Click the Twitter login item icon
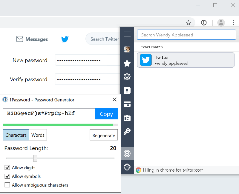Screen dimensions: 239x194 click(146, 60)
